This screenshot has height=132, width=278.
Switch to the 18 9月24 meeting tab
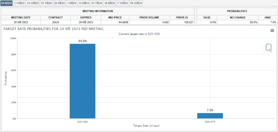[x=110, y=3]
